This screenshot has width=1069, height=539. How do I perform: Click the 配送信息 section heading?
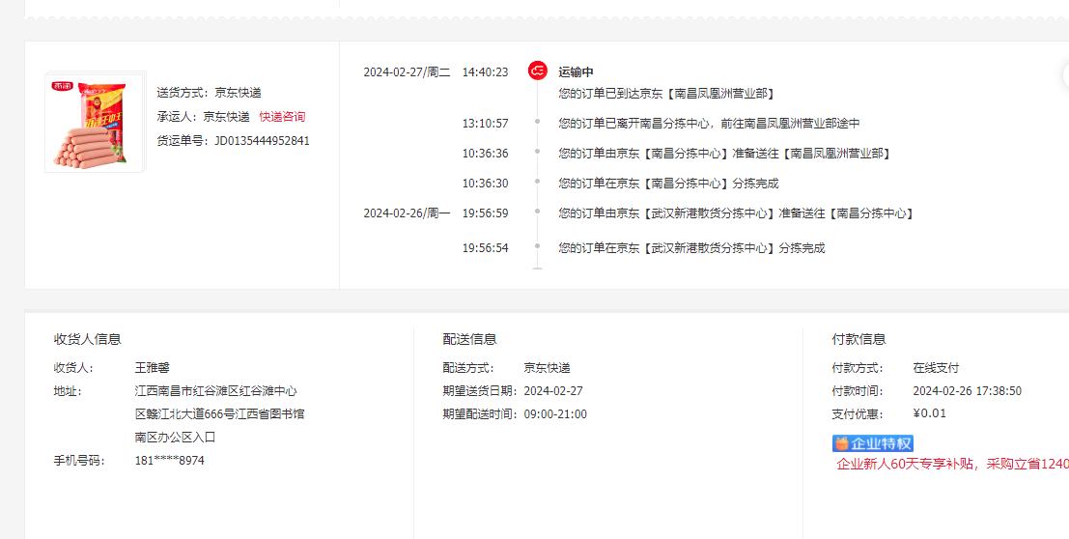[469, 339]
